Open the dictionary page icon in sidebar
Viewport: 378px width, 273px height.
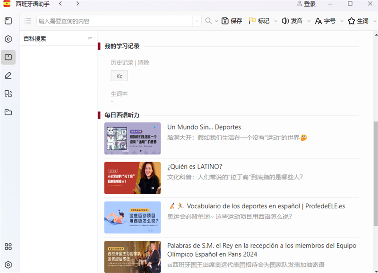tap(8, 21)
